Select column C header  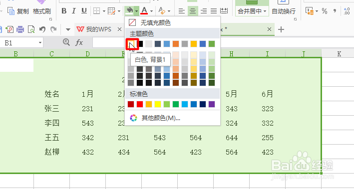click(x=52, y=54)
